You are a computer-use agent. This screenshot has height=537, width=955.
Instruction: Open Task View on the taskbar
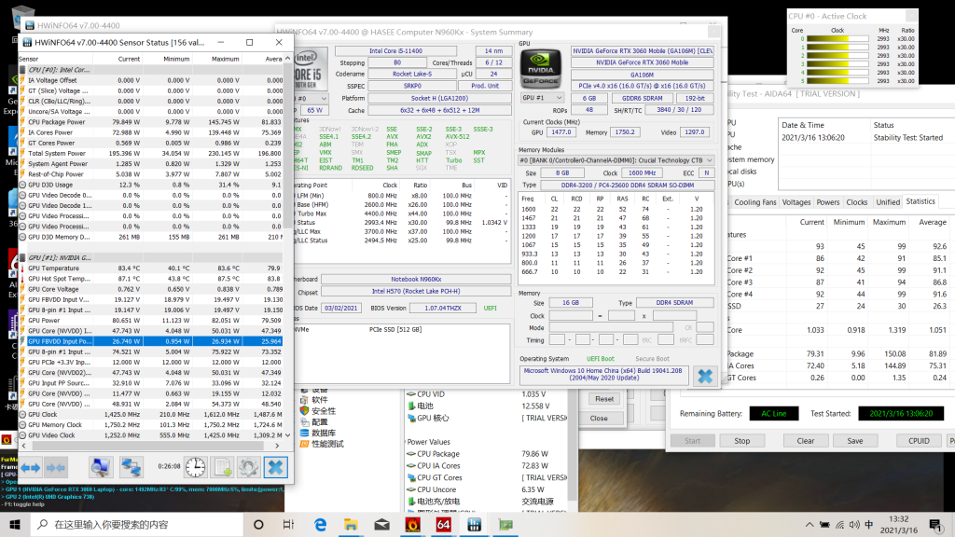(x=289, y=524)
